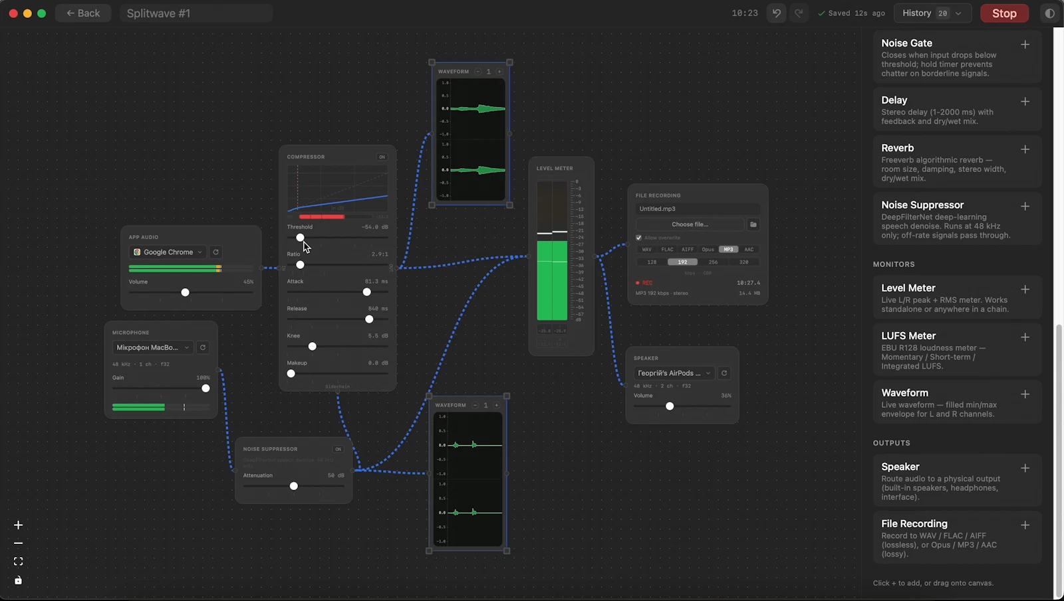Click the right panel vertical scrollbar
Image resolution: width=1064 pixels, height=601 pixels.
pyautogui.click(x=1058, y=461)
